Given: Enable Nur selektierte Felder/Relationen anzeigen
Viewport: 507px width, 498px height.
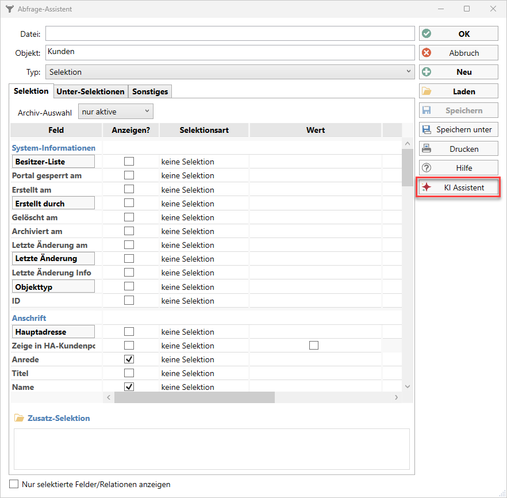Looking at the screenshot, I should (x=14, y=484).
